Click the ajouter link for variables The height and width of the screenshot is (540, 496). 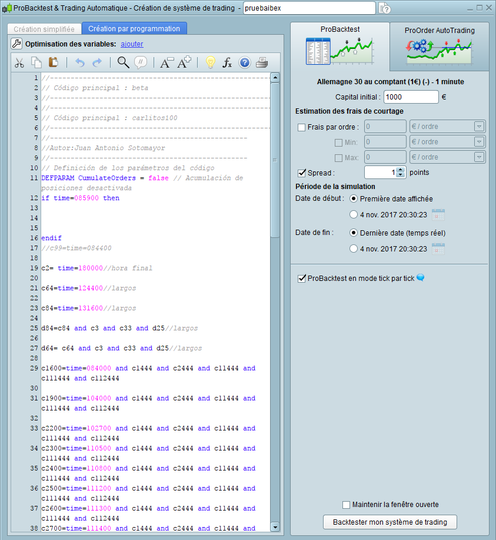[132, 44]
